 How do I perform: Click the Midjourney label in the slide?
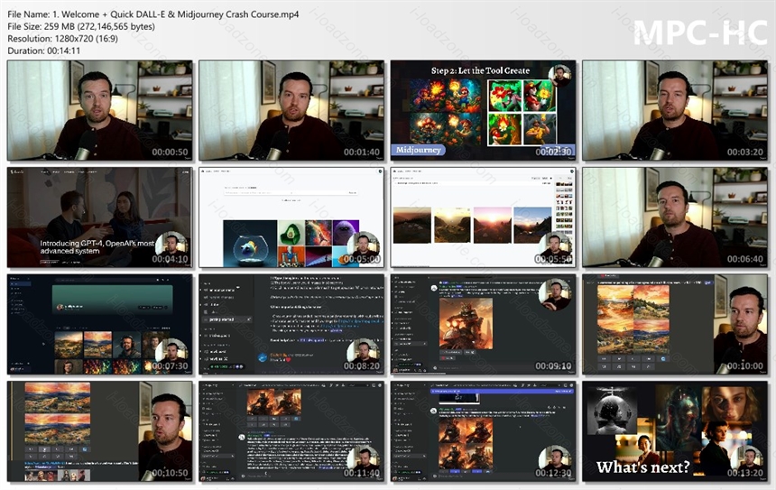[x=420, y=150]
